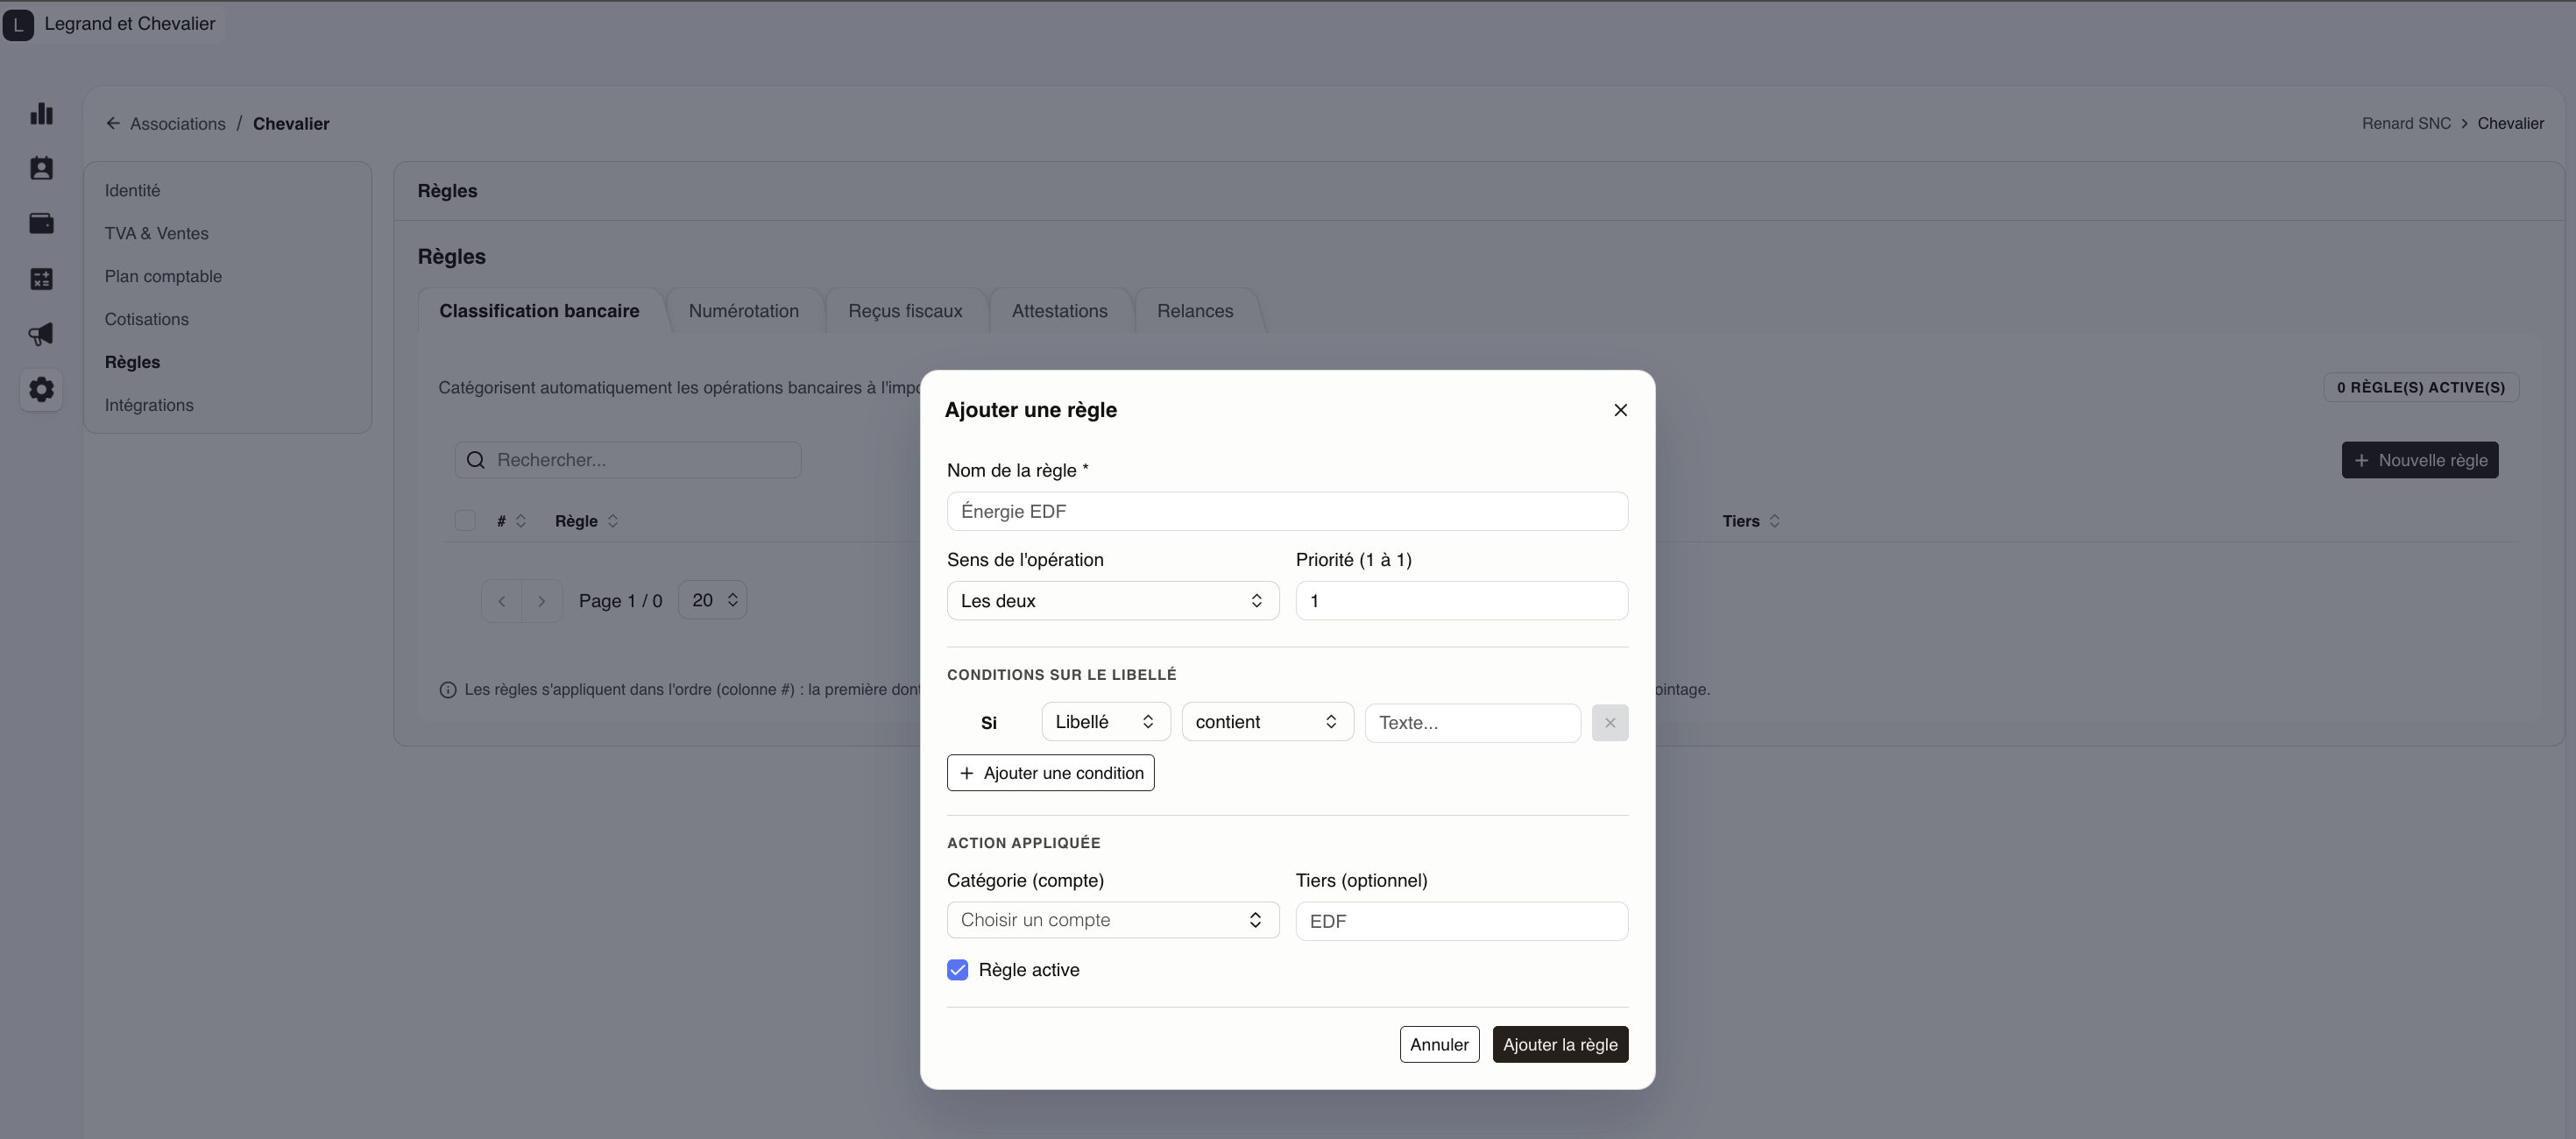This screenshot has height=1139, width=2576.
Task: Click the Renard SNC breadcrumb link
Action: pyautogui.click(x=2406, y=124)
